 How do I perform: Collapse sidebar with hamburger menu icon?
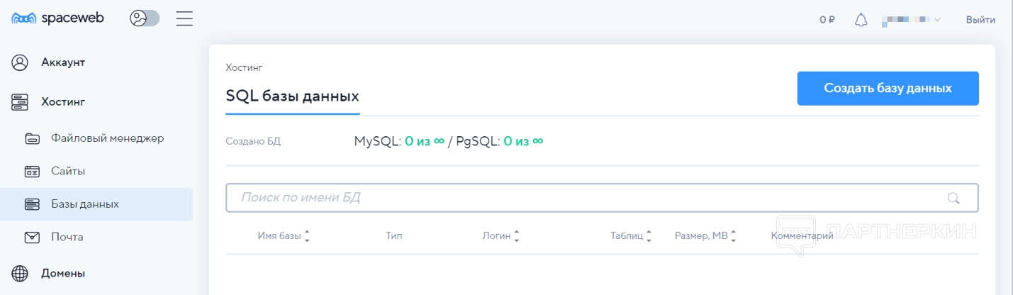click(184, 19)
